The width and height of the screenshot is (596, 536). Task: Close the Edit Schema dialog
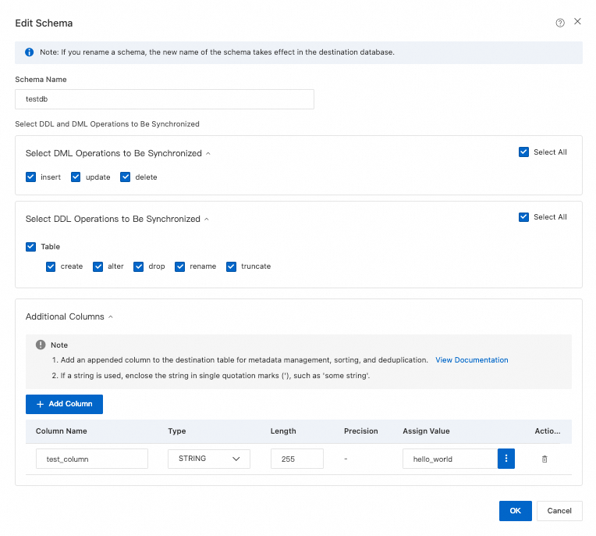click(577, 22)
